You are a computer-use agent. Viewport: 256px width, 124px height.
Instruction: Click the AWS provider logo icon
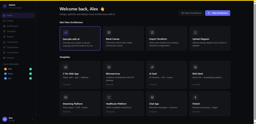(5, 69)
